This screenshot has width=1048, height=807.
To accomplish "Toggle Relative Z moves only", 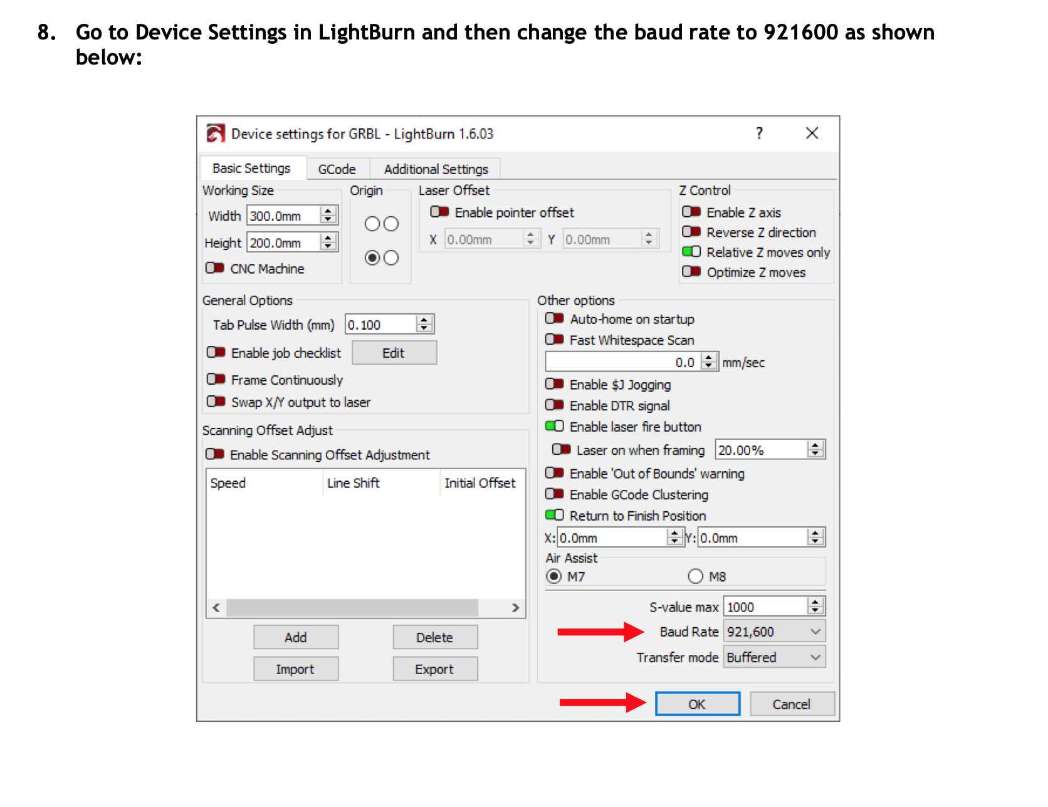I will pos(691,252).
